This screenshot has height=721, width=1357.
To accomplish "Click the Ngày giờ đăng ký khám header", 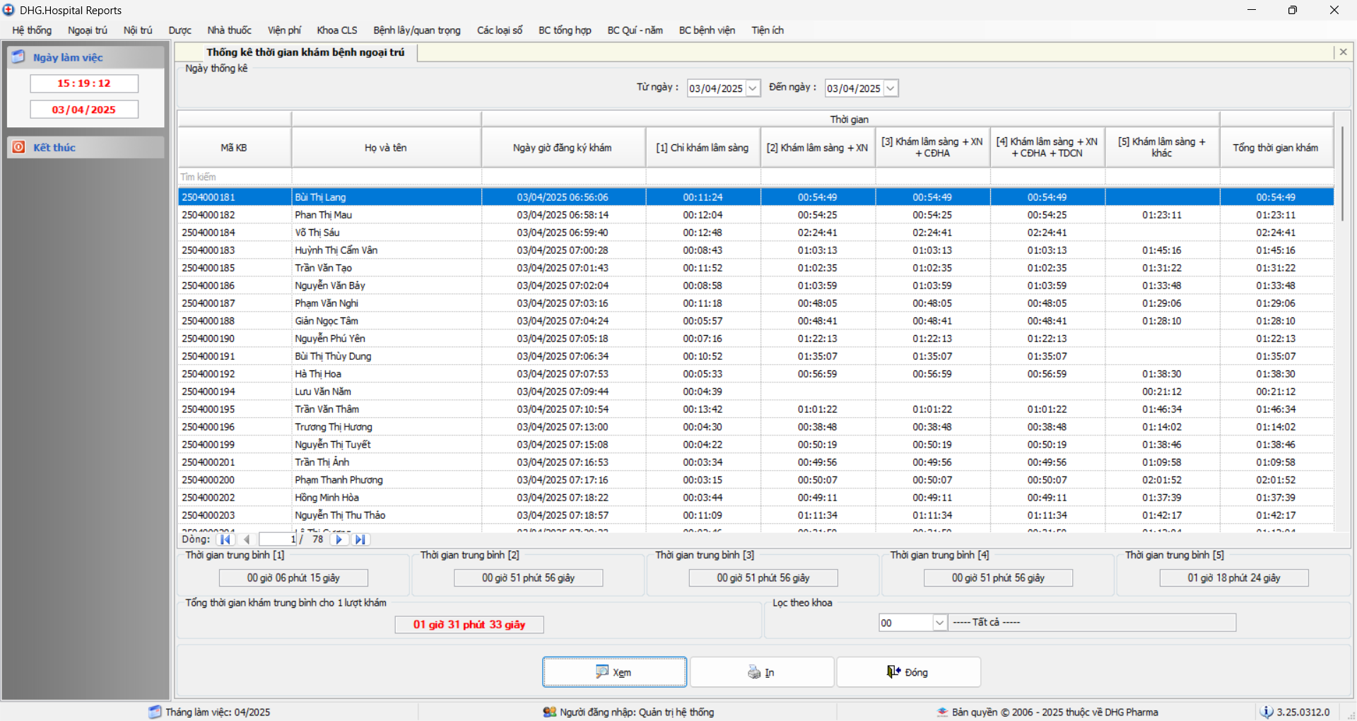I will point(563,148).
